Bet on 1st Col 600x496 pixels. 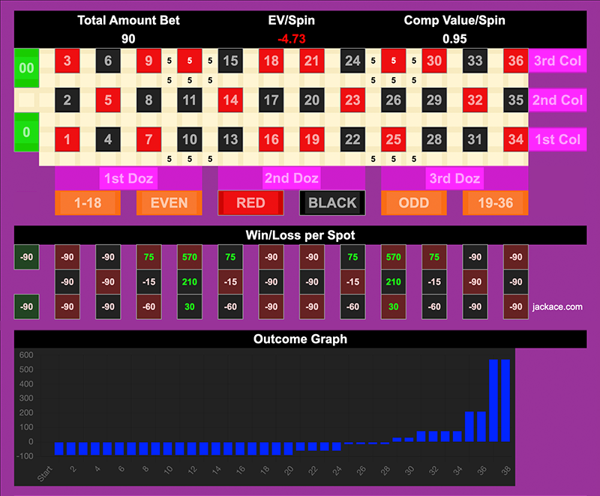[x=557, y=139]
